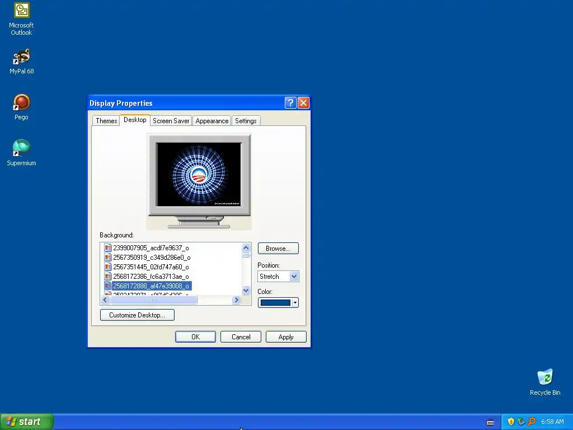This screenshot has width=573, height=430.
Task: Select background 2568172386_fc6a3713ae_o
Action: [151, 277]
